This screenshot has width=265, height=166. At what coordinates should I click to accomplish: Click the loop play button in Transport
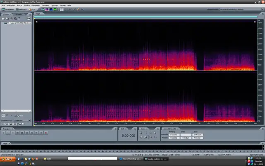click(x=22, y=133)
